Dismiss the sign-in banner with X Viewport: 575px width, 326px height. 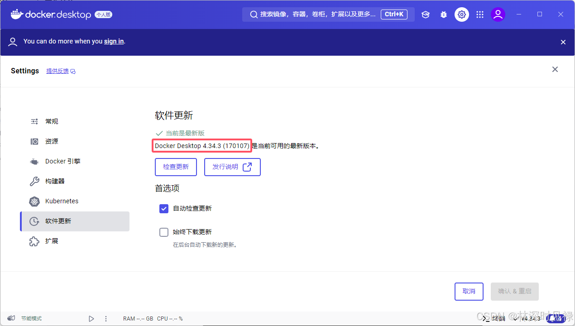click(x=563, y=42)
